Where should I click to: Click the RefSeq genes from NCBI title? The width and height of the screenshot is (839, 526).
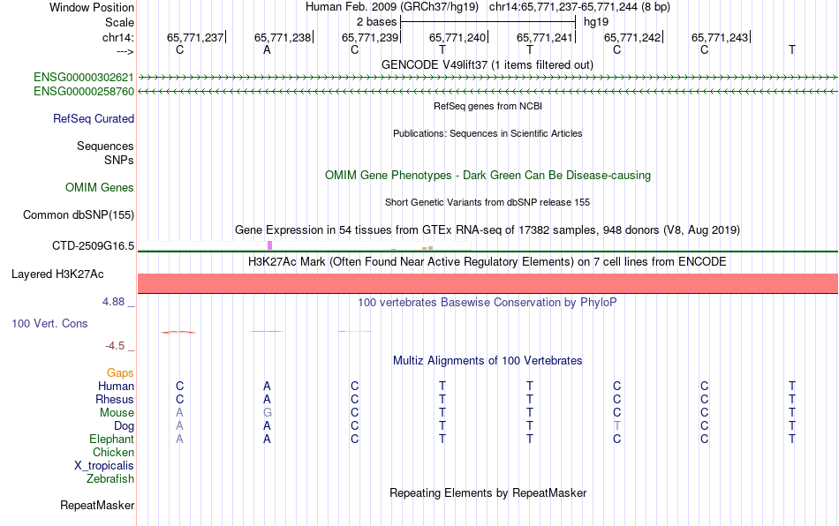488,106
